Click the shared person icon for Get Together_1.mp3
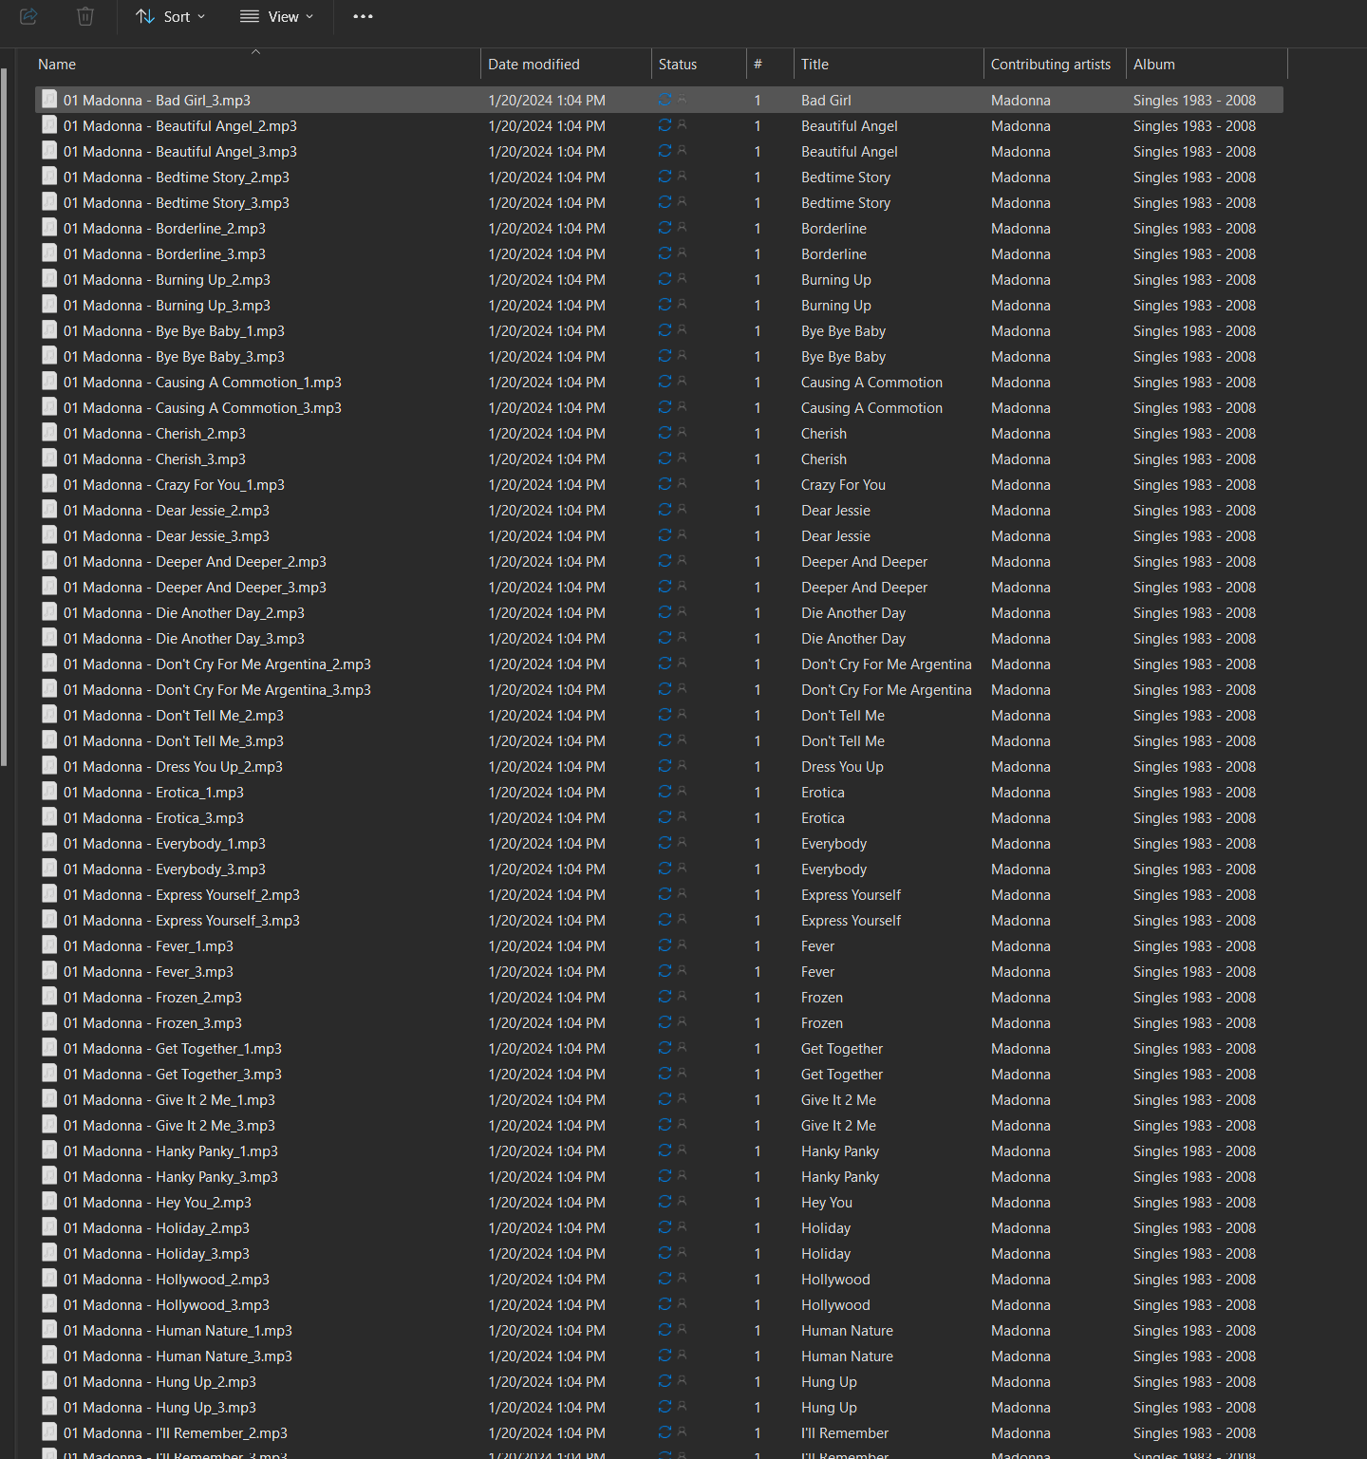 coord(682,1047)
